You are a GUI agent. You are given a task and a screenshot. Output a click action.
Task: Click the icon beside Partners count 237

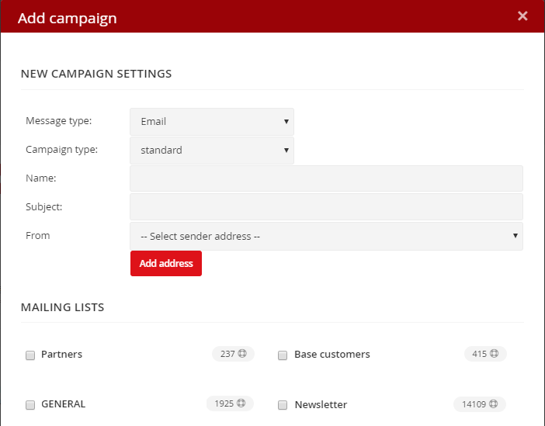point(242,353)
